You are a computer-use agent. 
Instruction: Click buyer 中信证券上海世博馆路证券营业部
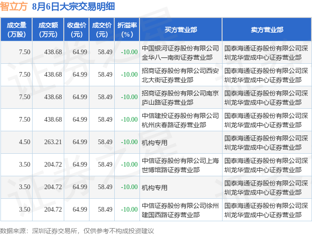click(180, 165)
